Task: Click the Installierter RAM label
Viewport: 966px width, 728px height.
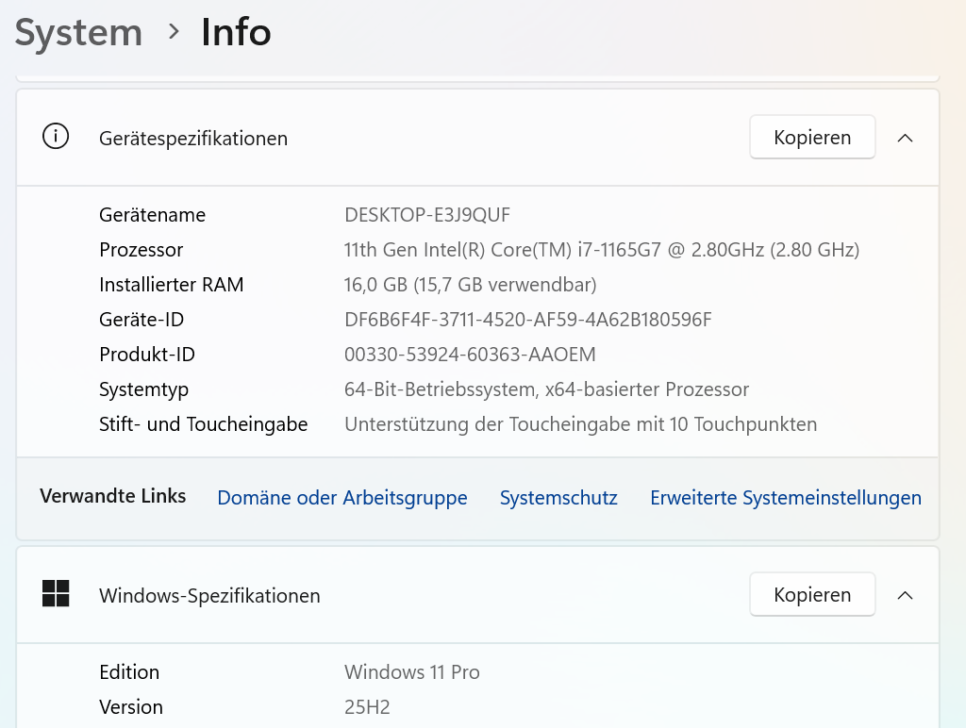Action: [172, 285]
